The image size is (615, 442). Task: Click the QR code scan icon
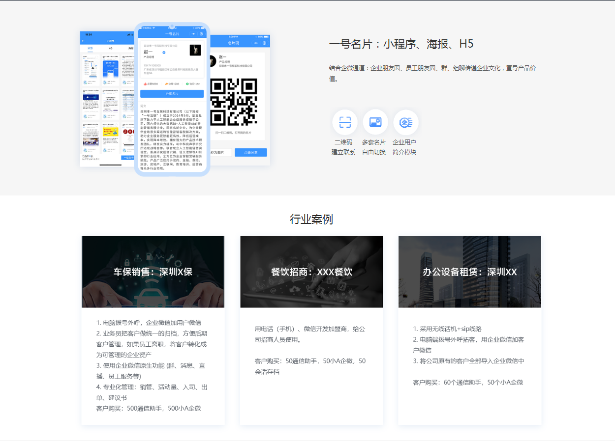point(345,122)
